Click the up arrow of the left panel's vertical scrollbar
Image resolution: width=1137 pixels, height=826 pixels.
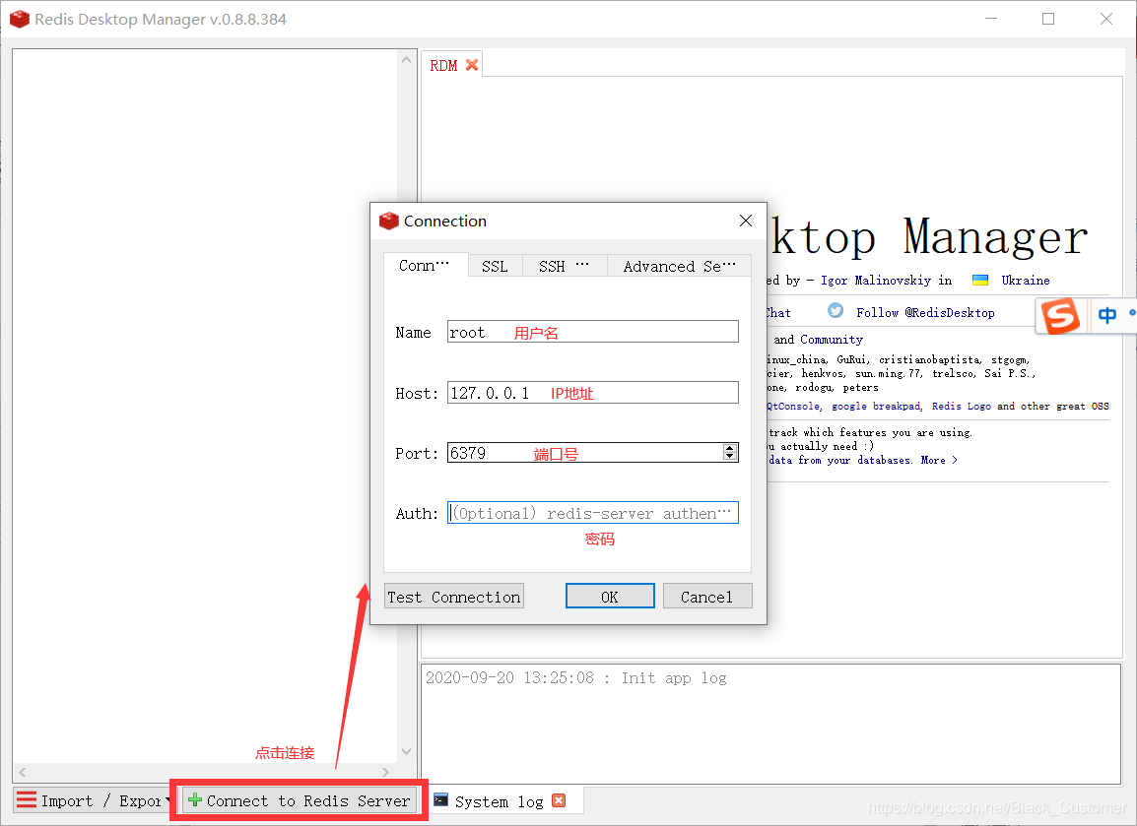pyautogui.click(x=406, y=60)
